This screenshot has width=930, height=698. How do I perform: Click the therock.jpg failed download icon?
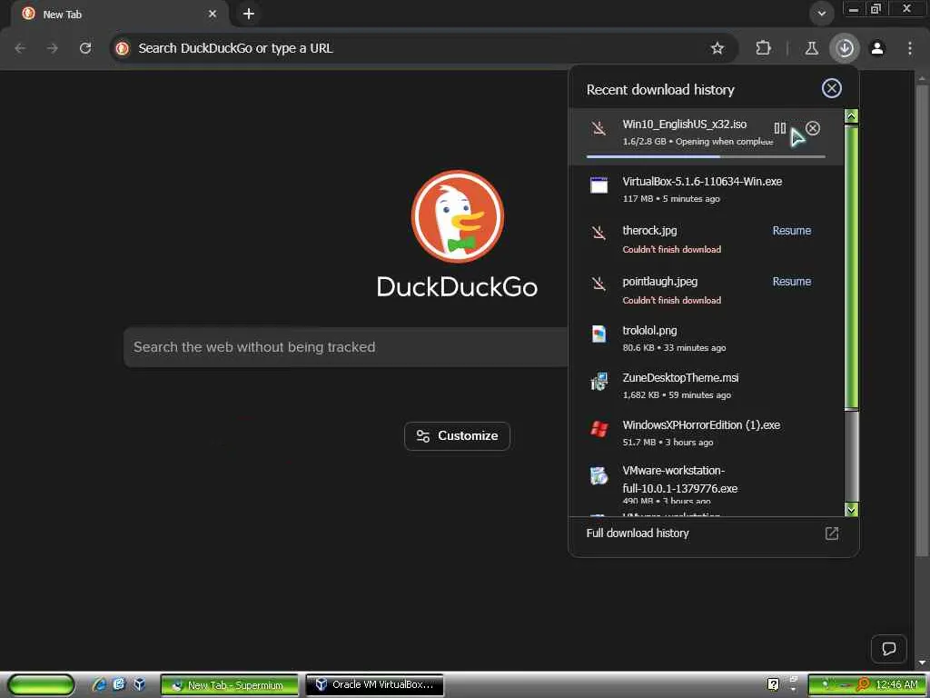(x=599, y=232)
